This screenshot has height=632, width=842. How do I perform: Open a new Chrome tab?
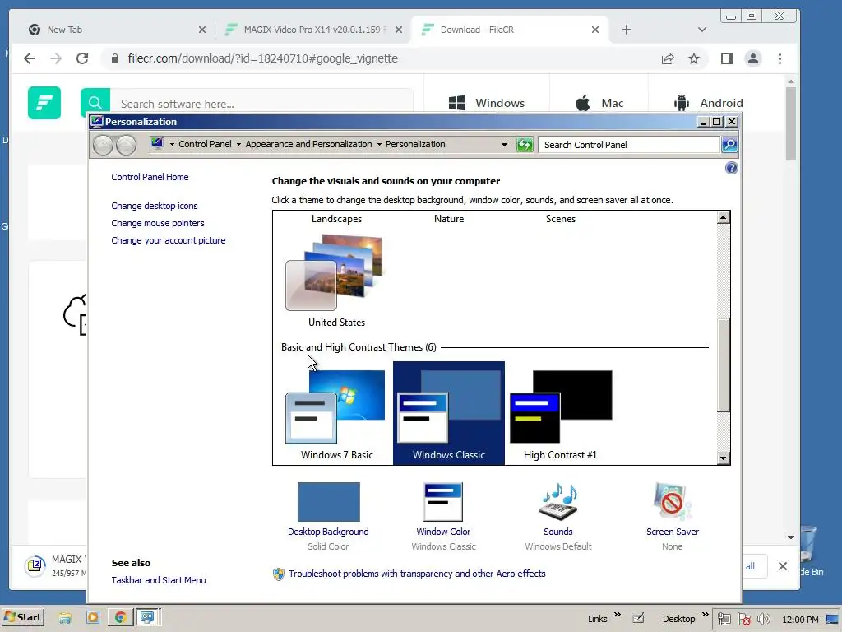pos(626,30)
